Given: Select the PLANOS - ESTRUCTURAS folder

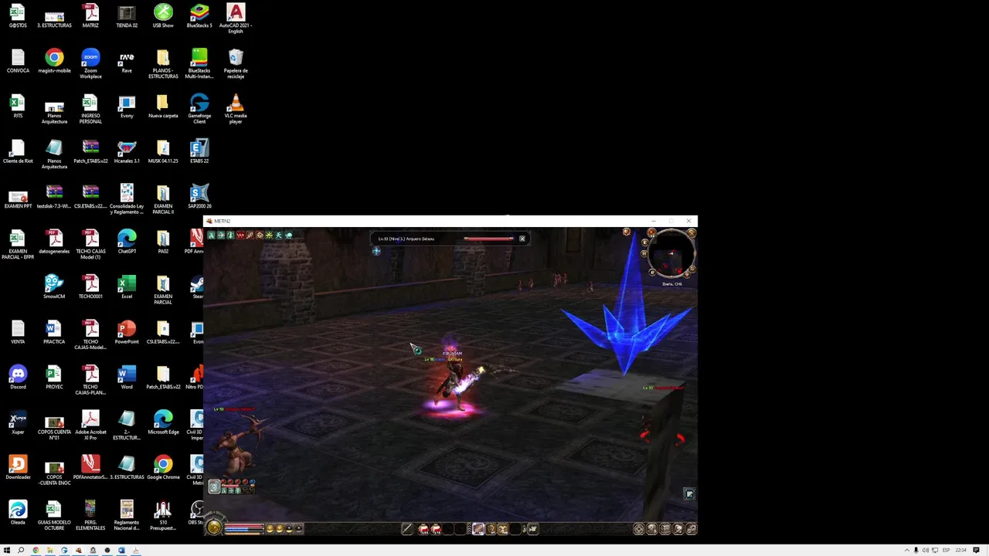Looking at the screenshot, I should (x=163, y=64).
